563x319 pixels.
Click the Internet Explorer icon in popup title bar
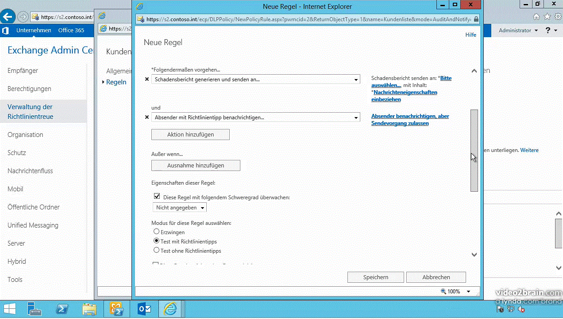pos(140,6)
